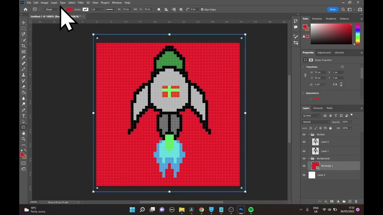The width and height of the screenshot is (383, 215).
Task: Select the Pen tool
Action: [23, 110]
